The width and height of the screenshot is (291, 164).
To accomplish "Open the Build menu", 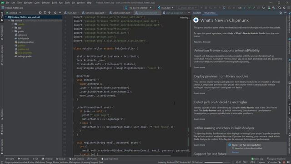I will [x=54, y=3].
